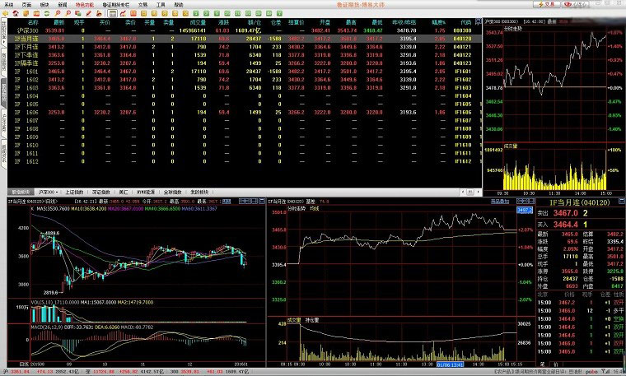Image resolution: width=626 pixels, height=376 pixels.
Task: Open the red 特色功能 menu
Action: click(x=85, y=5)
